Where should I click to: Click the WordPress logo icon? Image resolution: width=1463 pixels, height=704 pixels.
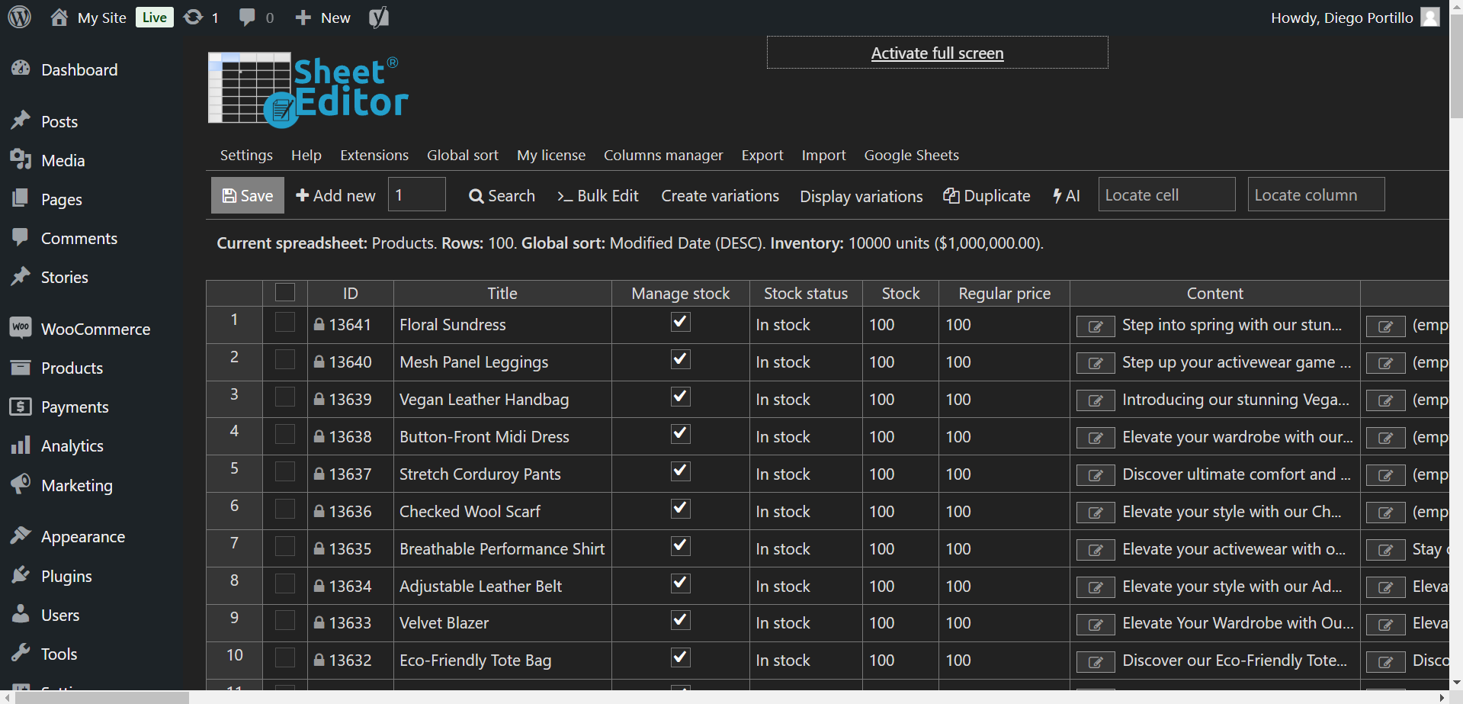coord(20,17)
